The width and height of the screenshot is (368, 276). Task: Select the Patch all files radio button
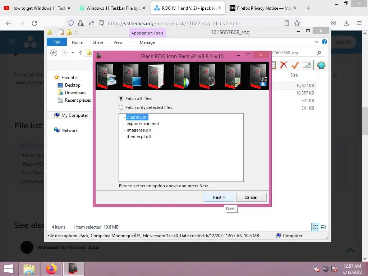pyautogui.click(x=121, y=98)
